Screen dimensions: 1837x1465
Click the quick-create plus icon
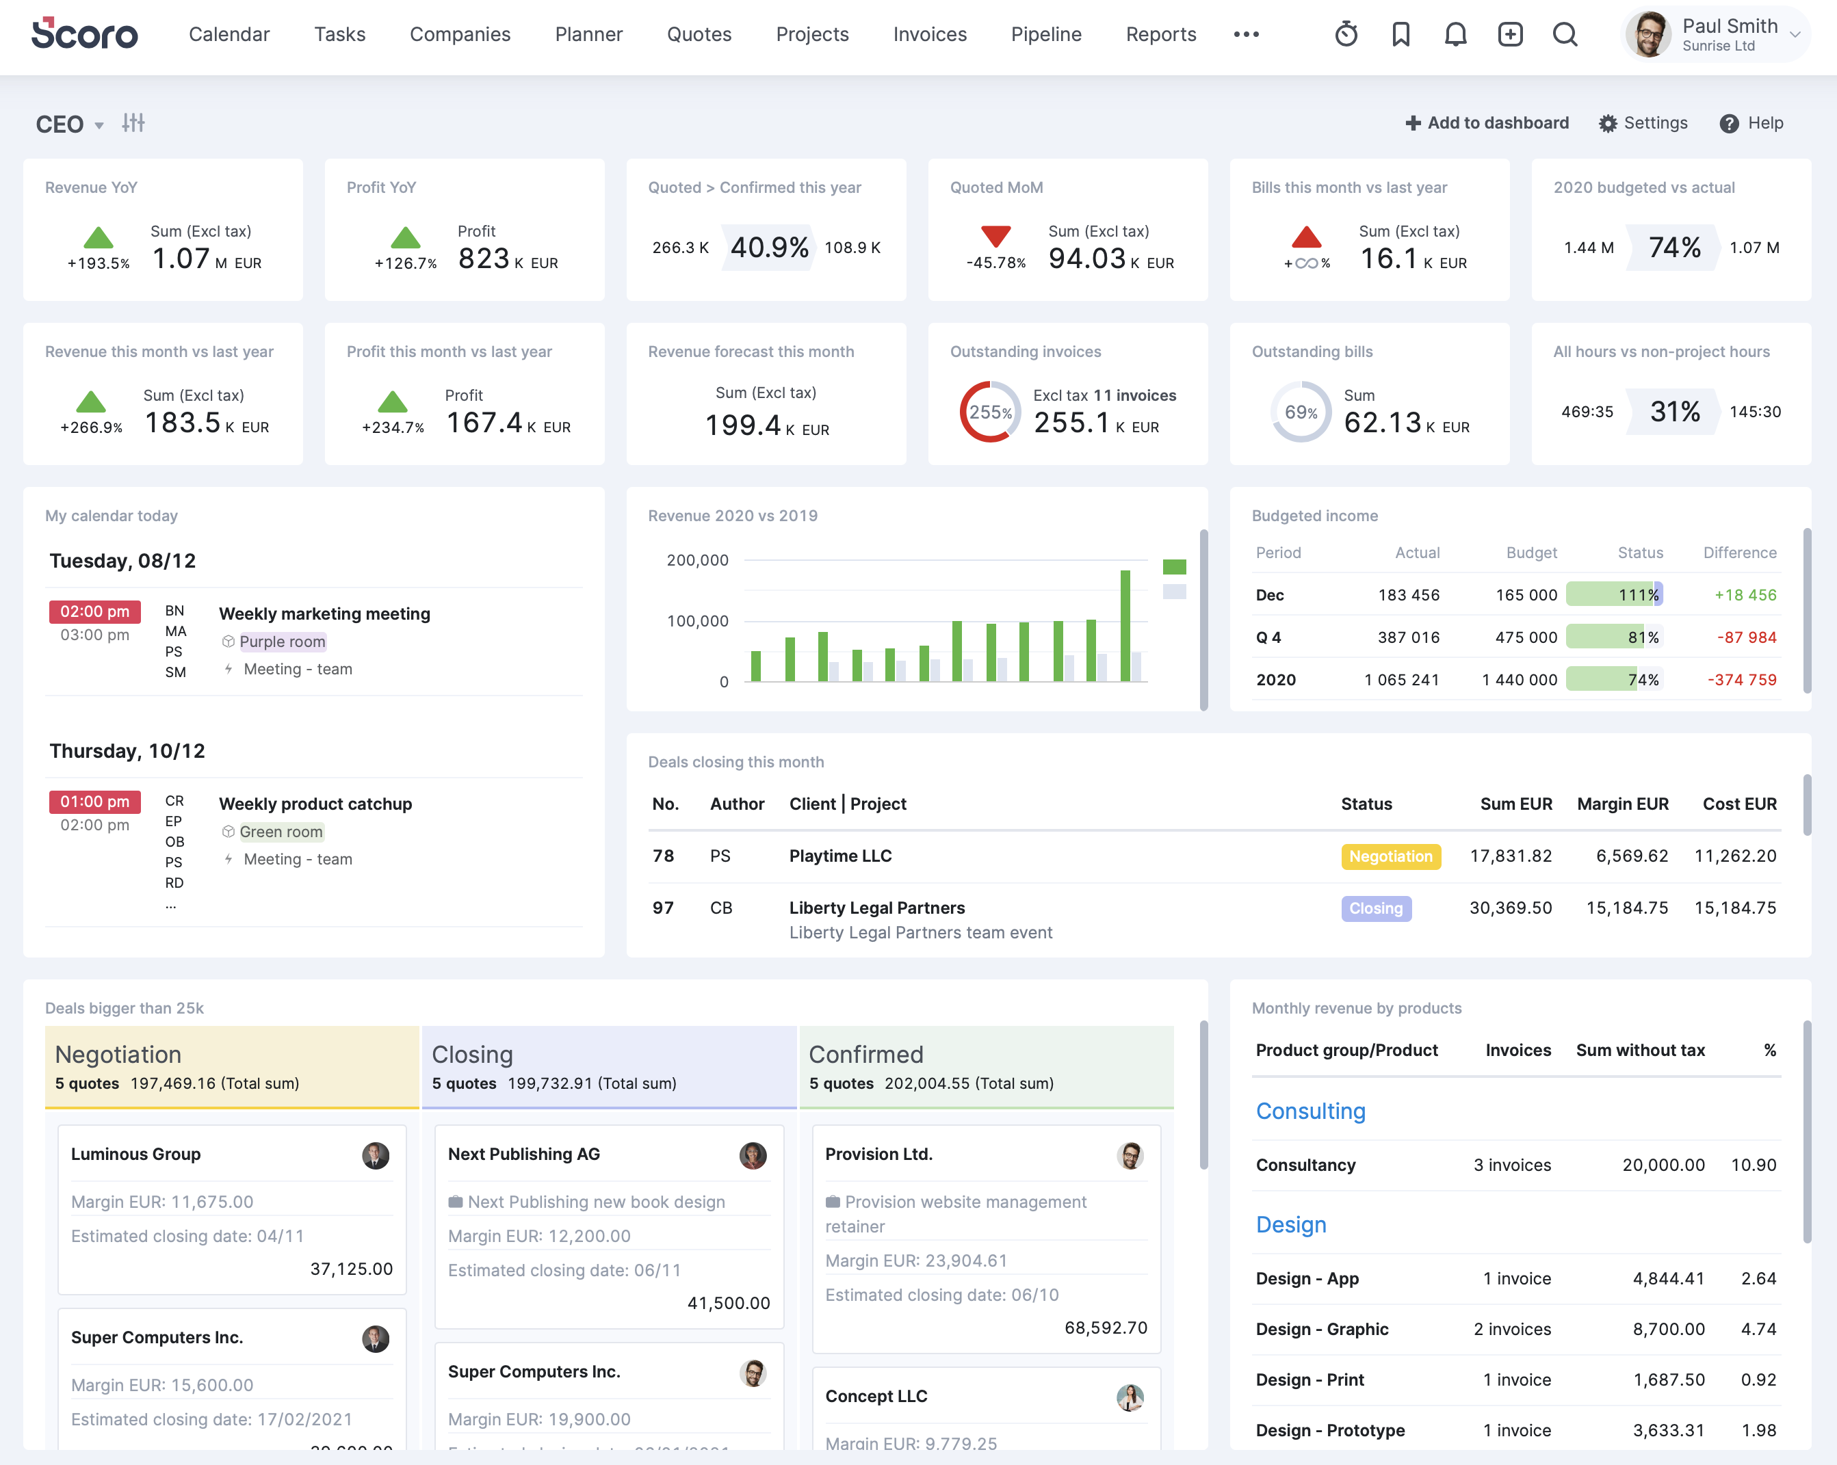coord(1510,35)
